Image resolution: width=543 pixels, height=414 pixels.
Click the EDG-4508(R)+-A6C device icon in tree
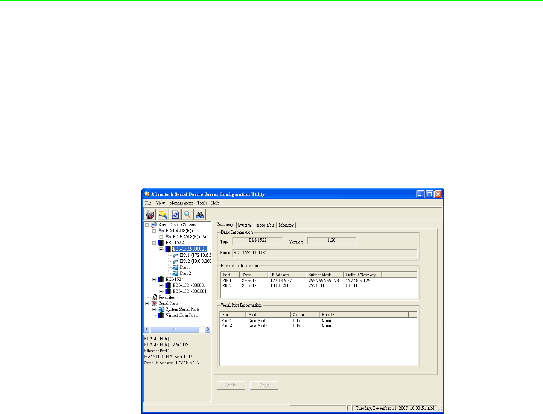pos(169,237)
